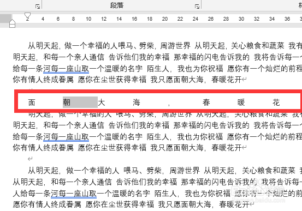Click the 段落 group label

[117, 5]
